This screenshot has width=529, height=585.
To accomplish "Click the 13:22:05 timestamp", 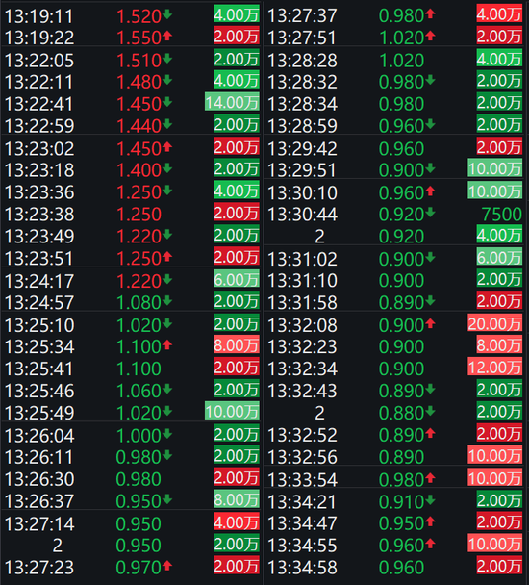I will click(x=39, y=61).
